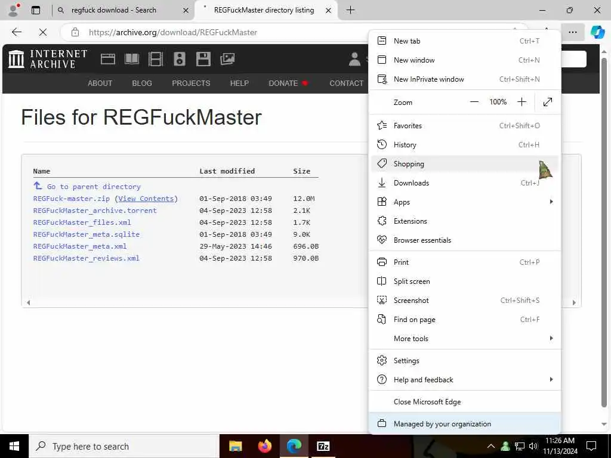The width and height of the screenshot is (611, 458).
Task: Open REGFuckMaster_reviews.xml link
Action: click(x=86, y=258)
